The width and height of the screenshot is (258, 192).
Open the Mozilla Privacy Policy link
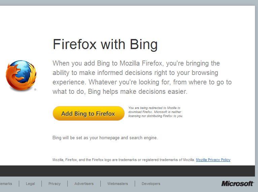tap(213, 160)
